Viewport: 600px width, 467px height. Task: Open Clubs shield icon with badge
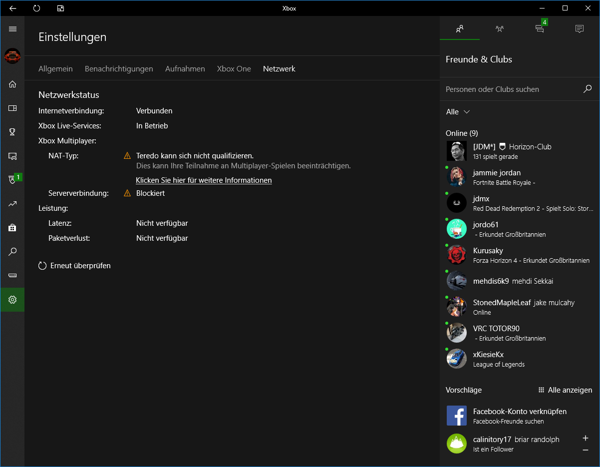pyautogui.click(x=12, y=180)
